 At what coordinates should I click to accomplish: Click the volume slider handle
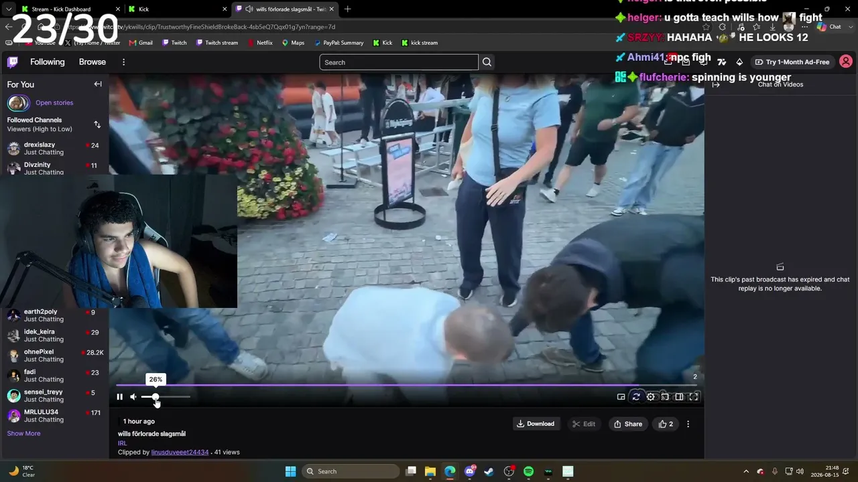[x=156, y=397]
